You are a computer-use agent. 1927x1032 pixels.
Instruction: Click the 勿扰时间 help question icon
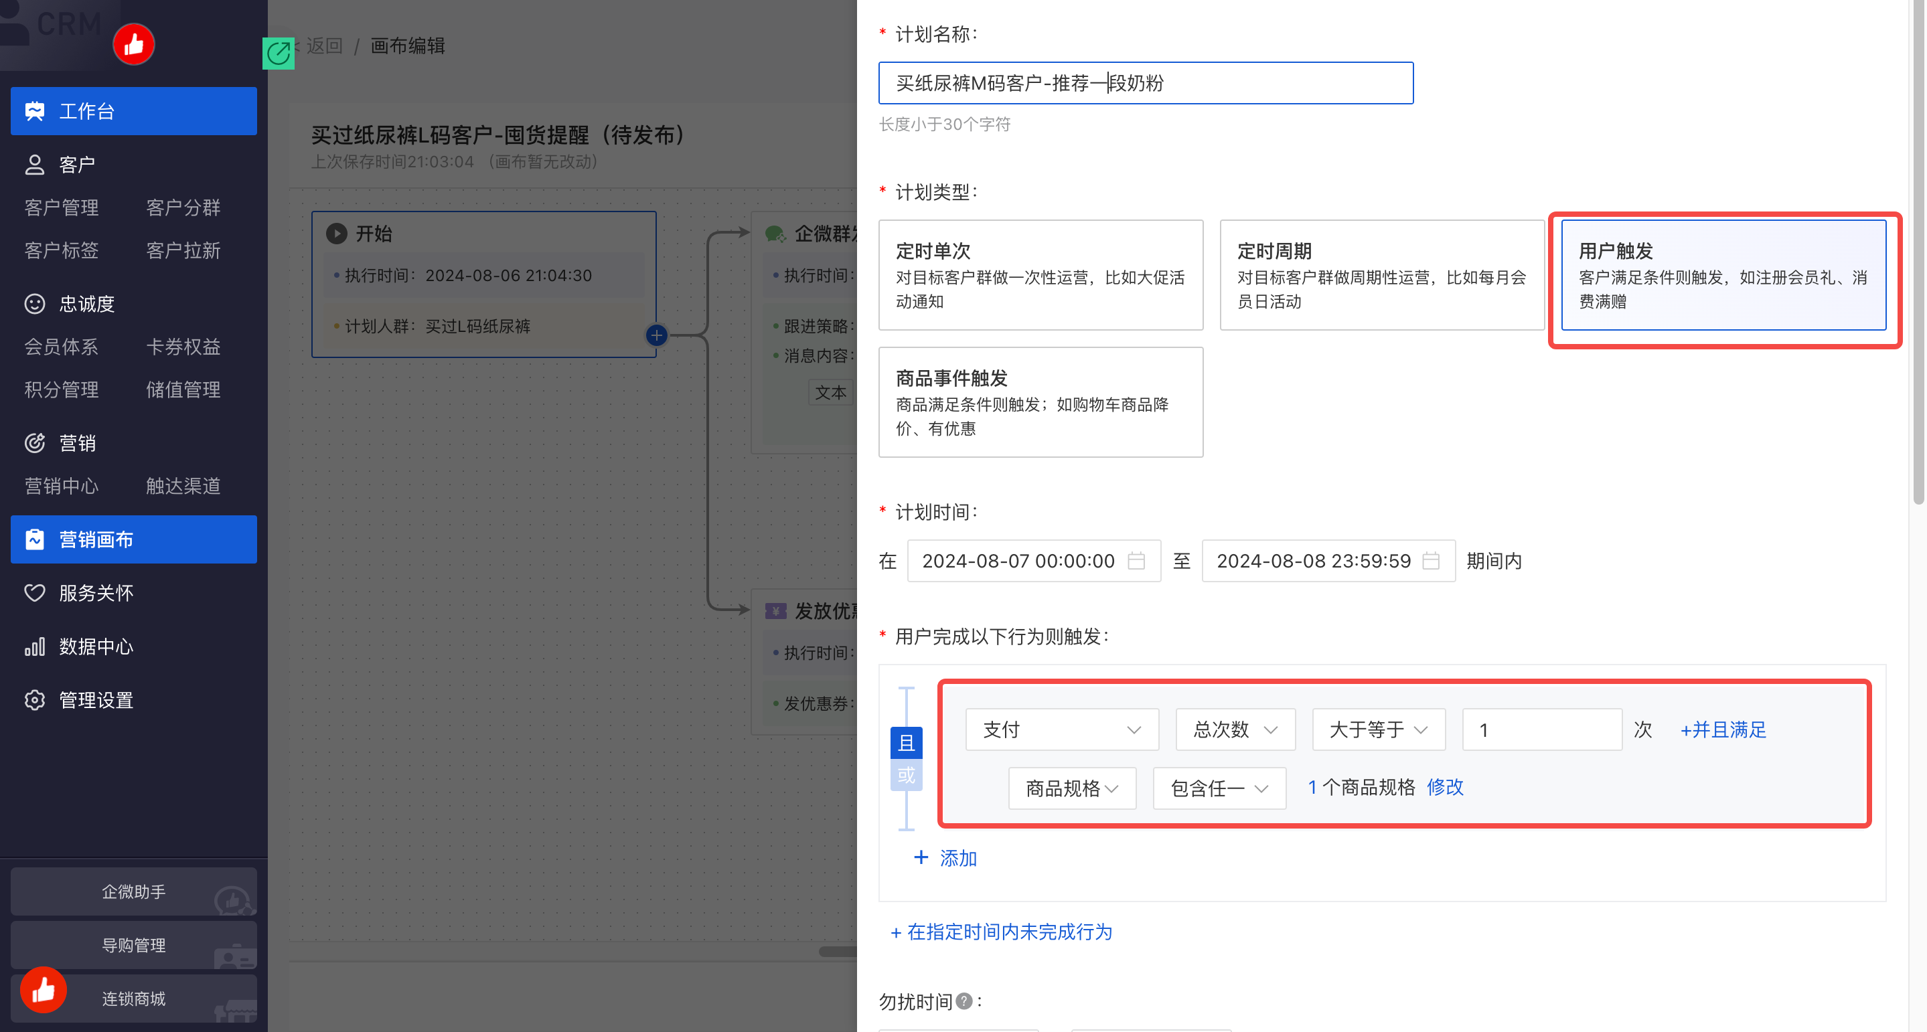click(x=964, y=1001)
